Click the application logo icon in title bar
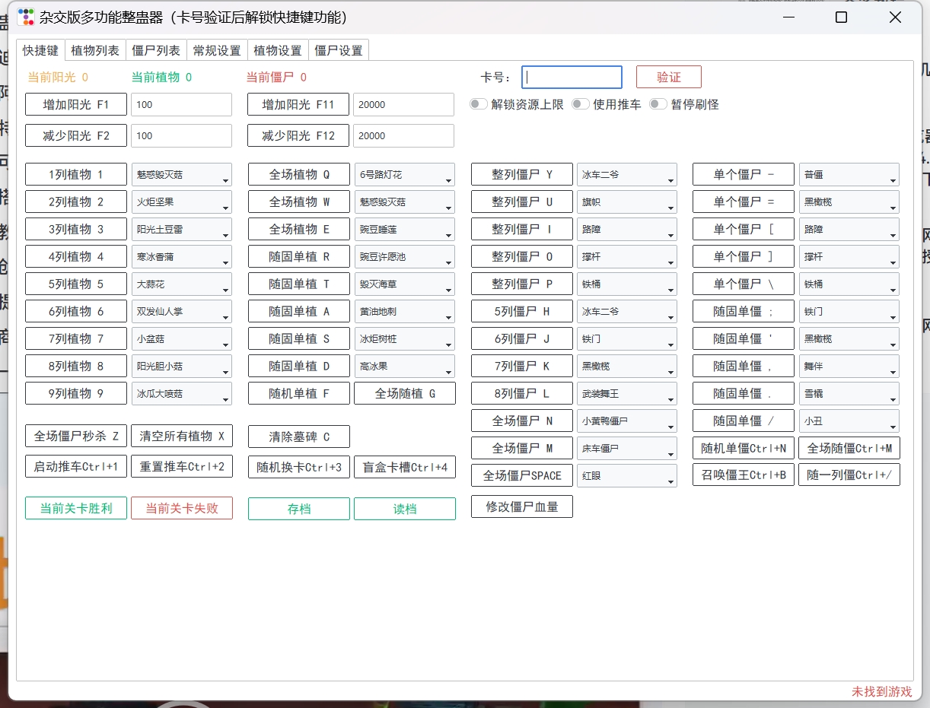Image resolution: width=930 pixels, height=708 pixels. coord(27,17)
